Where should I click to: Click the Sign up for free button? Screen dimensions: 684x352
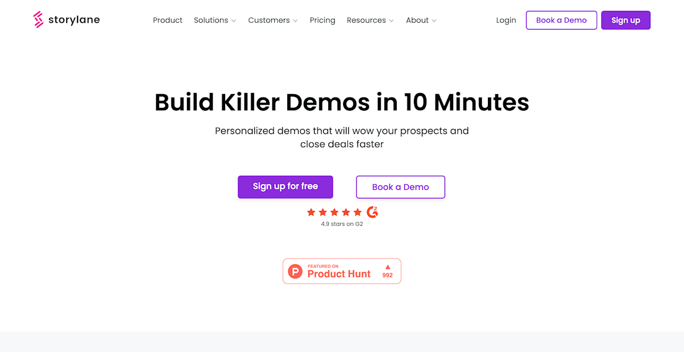(286, 187)
